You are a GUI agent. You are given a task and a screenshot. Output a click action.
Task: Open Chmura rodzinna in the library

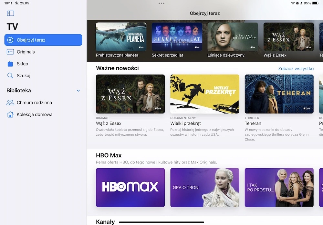(43, 103)
